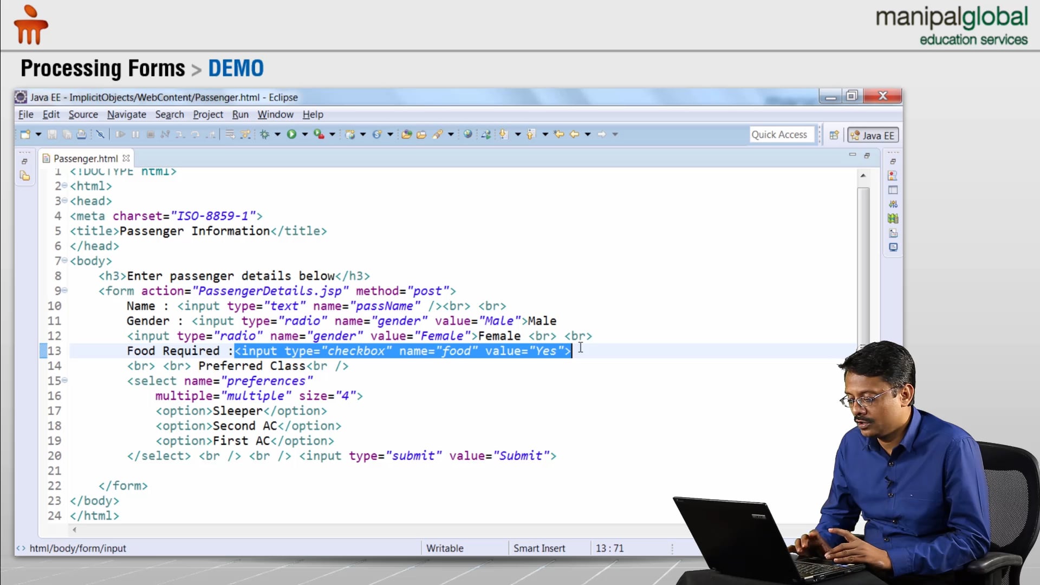The image size is (1040, 585).
Task: Click the Restore minimized Project Explorer icon
Action: (24, 160)
